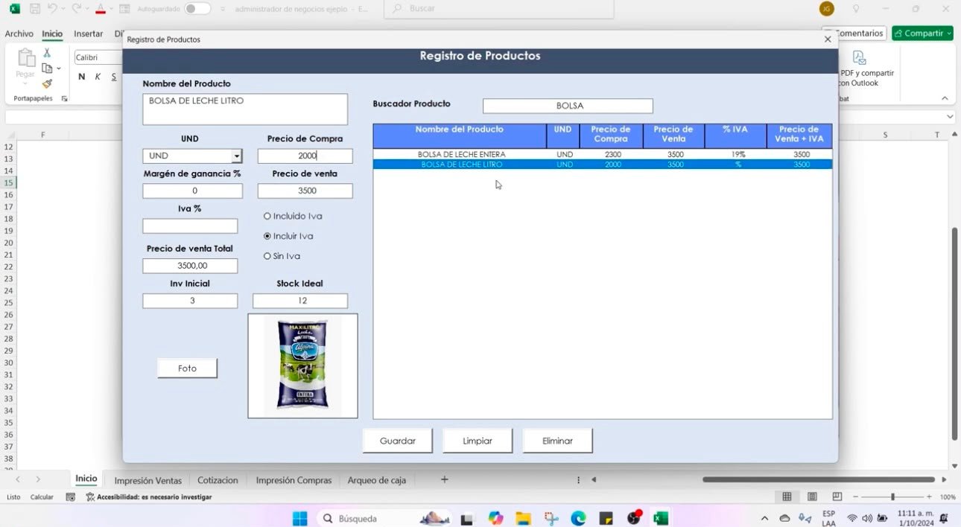The image size is (961, 527).
Task: Select Page Layout view icon in status bar
Action: tap(812, 496)
